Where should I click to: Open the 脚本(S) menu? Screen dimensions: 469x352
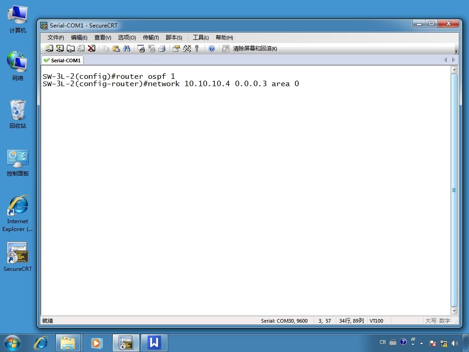(x=174, y=38)
